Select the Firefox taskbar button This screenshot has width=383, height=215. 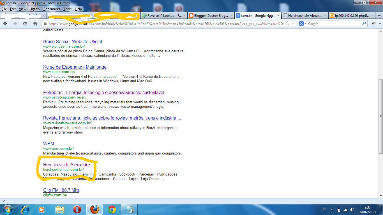coord(94,209)
